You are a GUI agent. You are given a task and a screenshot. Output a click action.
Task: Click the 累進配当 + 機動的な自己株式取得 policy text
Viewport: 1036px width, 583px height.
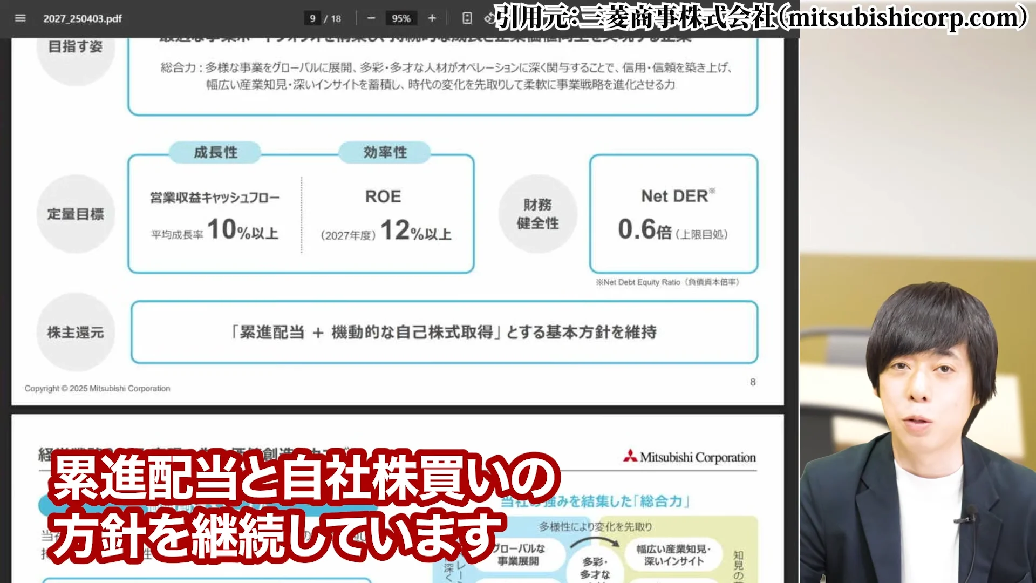pyautogui.click(x=444, y=332)
